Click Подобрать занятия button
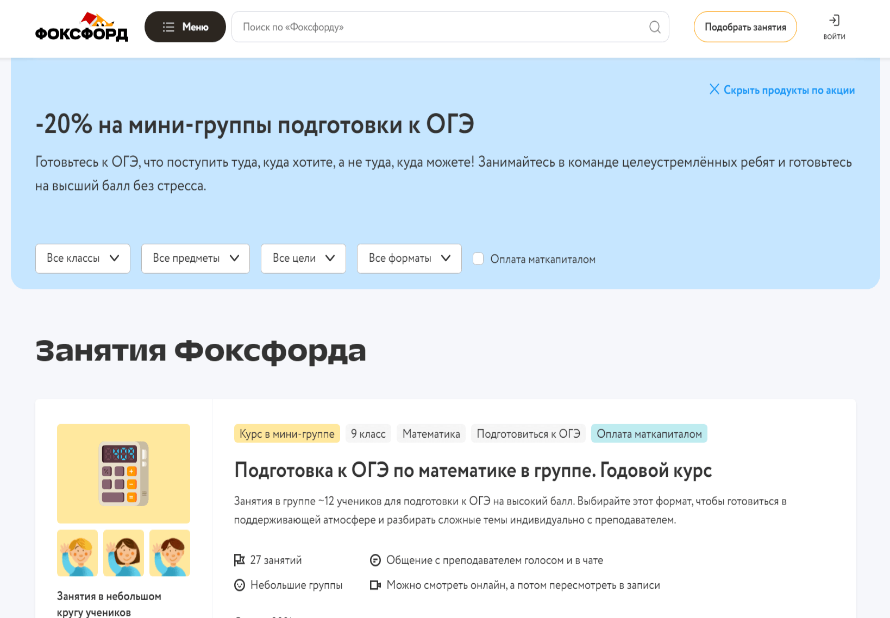Image resolution: width=890 pixels, height=618 pixels. 745,27
